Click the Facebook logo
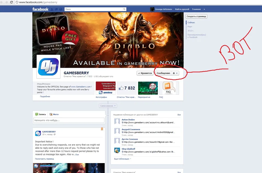Viewport: 262px width, 173px height. pos(40,9)
